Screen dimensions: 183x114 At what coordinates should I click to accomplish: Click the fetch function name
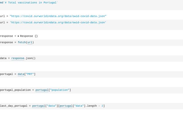tap(21, 42)
